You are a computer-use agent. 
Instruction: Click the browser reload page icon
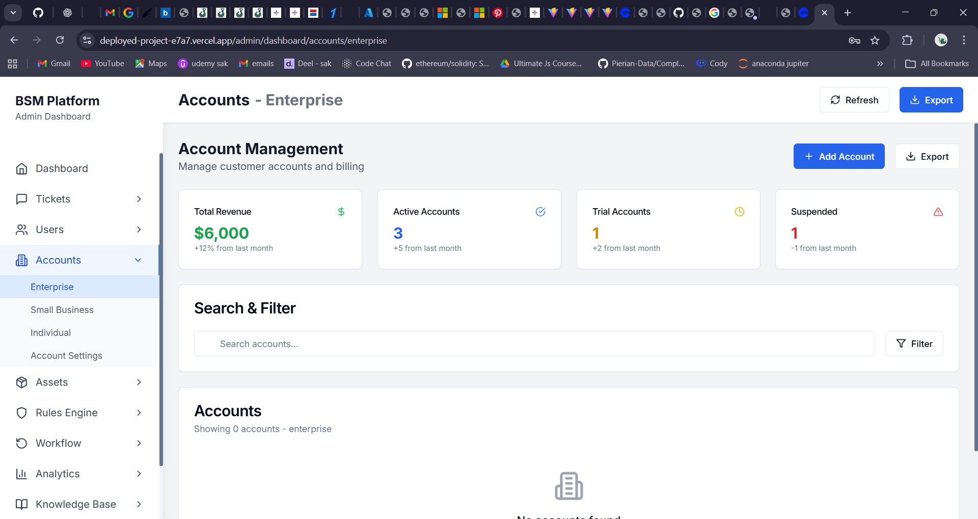60,40
